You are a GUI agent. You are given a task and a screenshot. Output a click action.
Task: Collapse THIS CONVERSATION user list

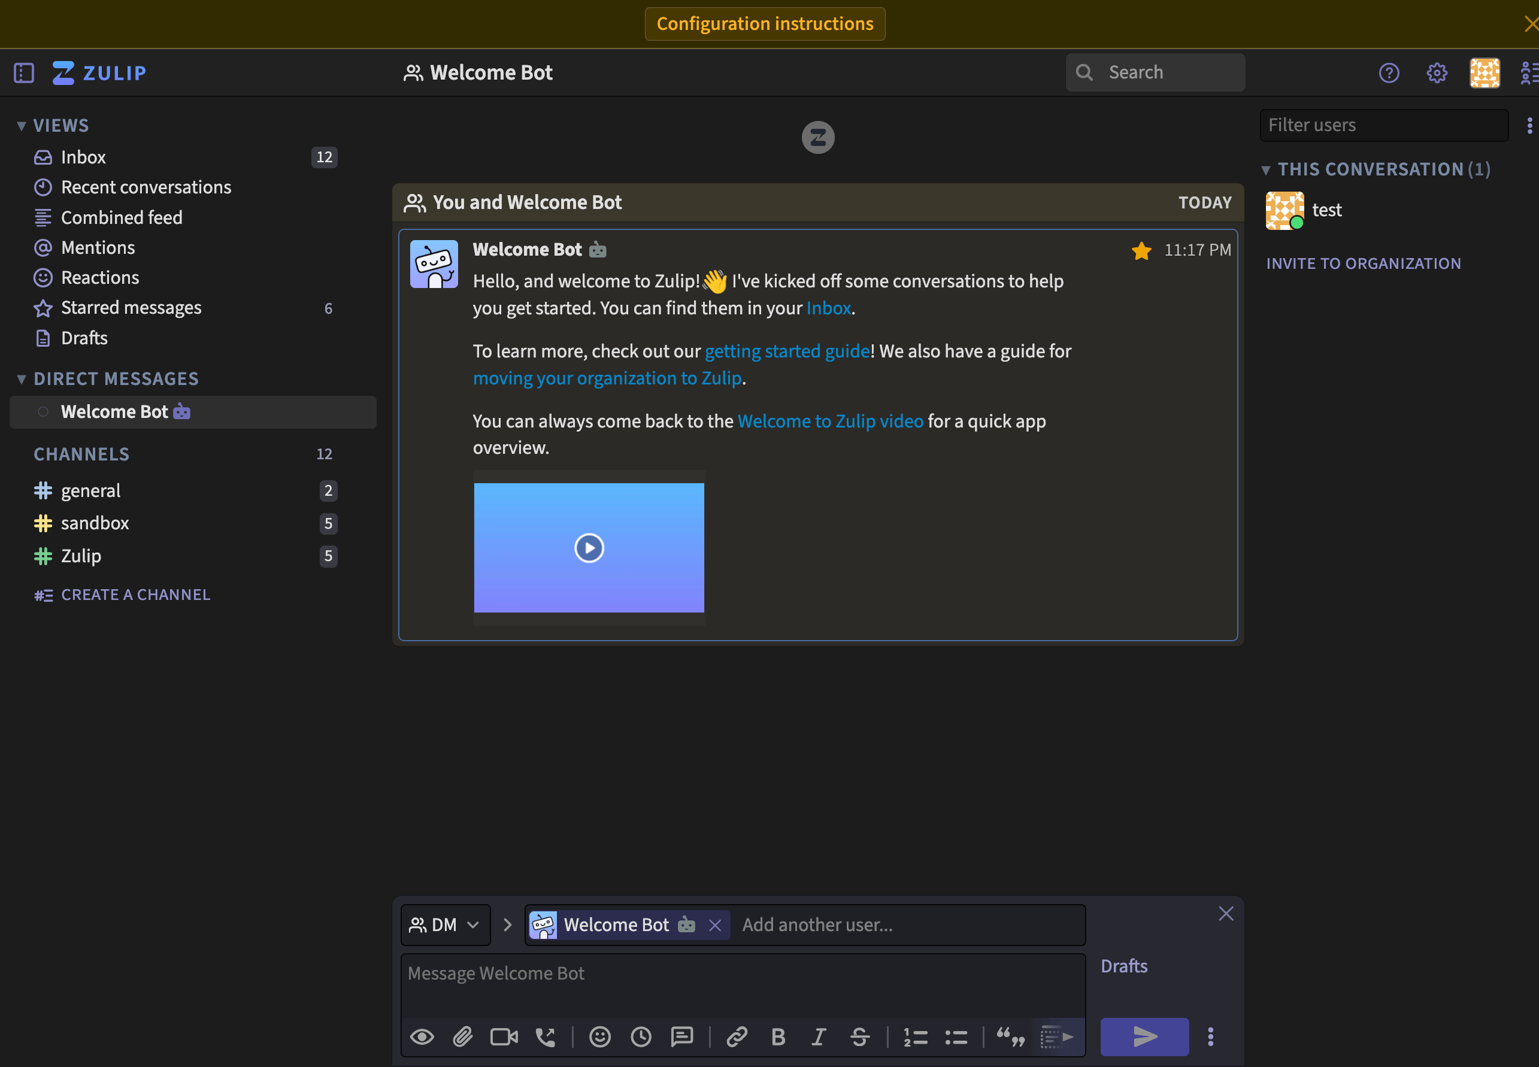[x=1265, y=170]
